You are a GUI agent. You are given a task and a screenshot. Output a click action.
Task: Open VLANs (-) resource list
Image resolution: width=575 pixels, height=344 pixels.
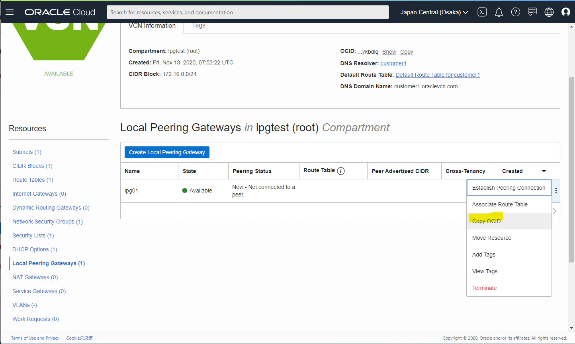[x=25, y=305]
